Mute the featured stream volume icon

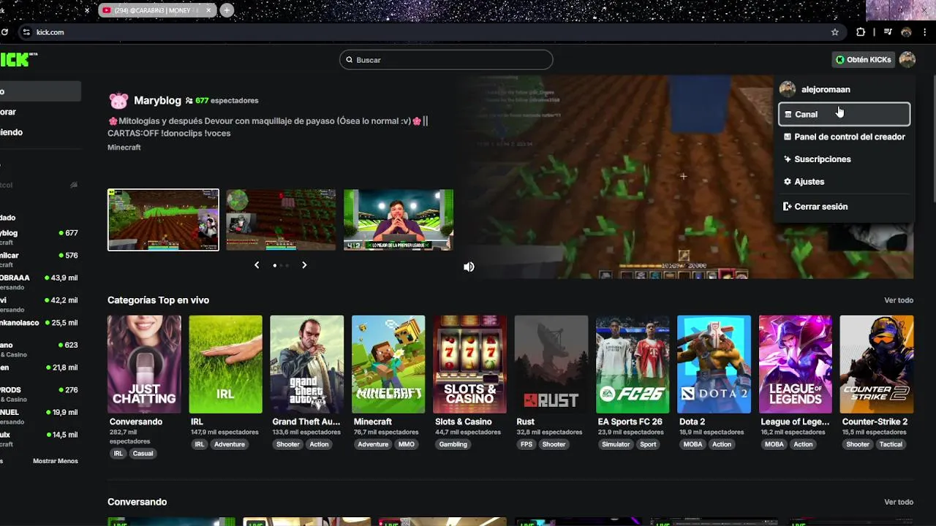[469, 267]
